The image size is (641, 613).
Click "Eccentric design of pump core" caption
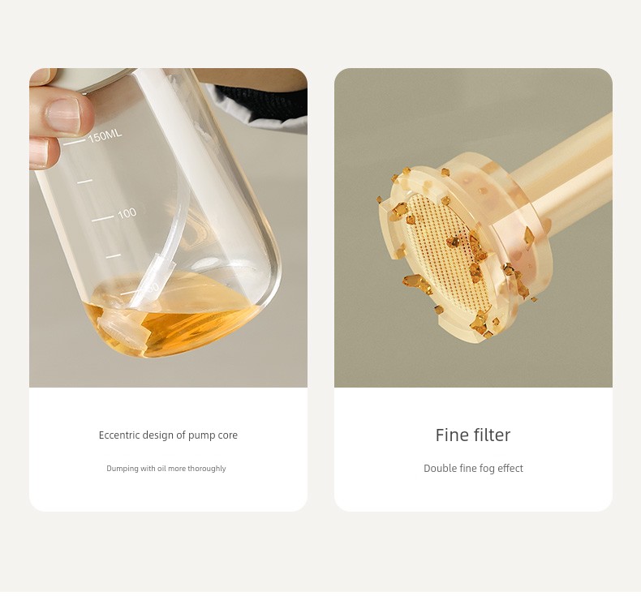(x=168, y=435)
